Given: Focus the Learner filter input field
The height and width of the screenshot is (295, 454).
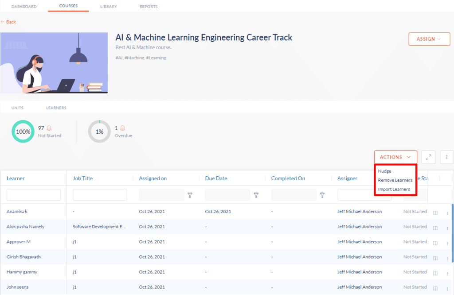Looking at the screenshot, I should point(34,194).
